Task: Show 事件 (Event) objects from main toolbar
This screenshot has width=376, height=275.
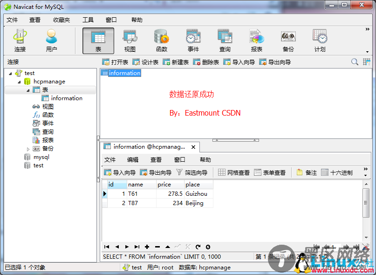Action: 193,41
